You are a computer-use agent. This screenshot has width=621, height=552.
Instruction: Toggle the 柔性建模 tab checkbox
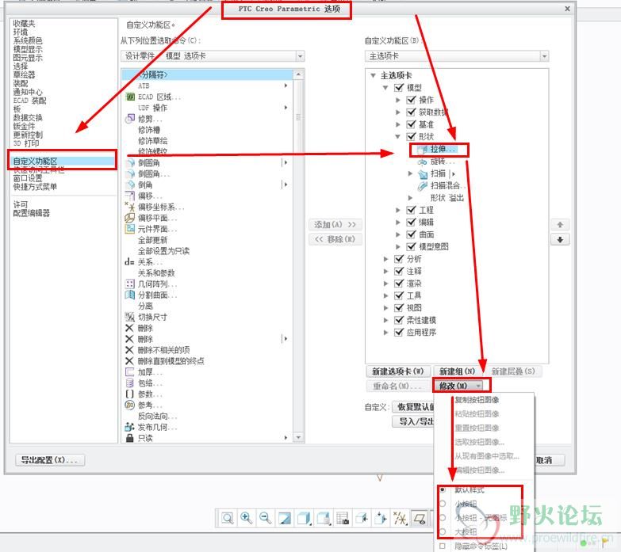[399, 320]
